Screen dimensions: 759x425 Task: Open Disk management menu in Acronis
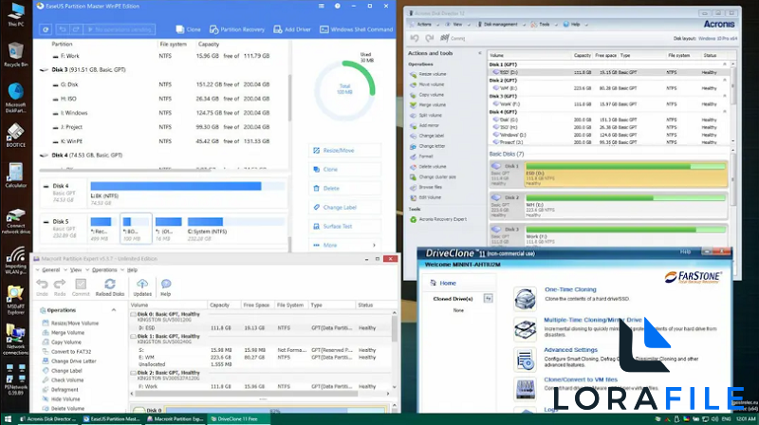click(502, 25)
